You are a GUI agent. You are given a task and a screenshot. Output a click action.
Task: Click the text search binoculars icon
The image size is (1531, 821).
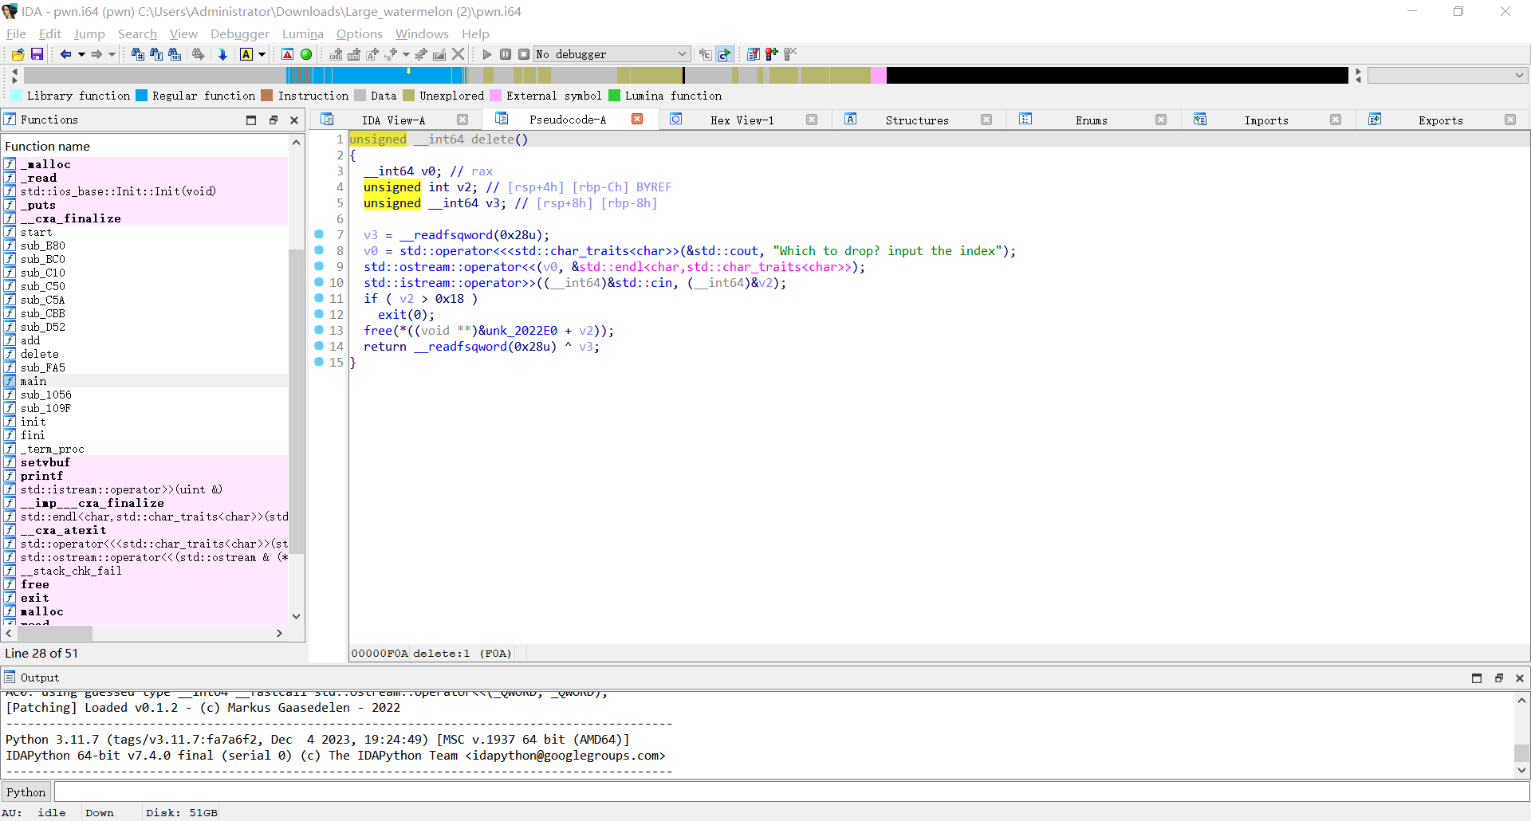point(156,54)
